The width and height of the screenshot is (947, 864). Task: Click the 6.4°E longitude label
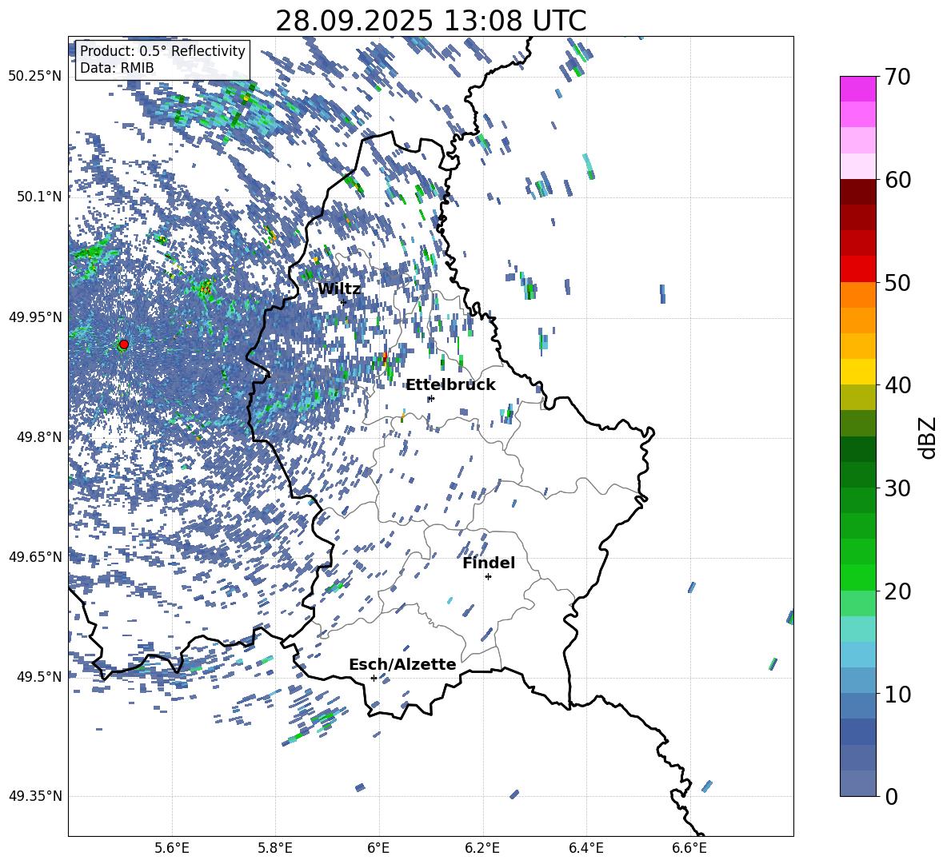point(585,848)
